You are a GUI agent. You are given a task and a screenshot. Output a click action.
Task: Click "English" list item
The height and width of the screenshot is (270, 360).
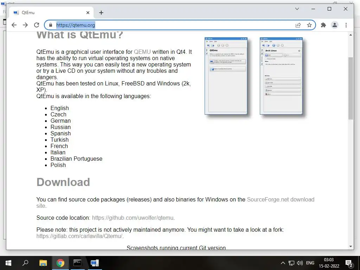60,108
